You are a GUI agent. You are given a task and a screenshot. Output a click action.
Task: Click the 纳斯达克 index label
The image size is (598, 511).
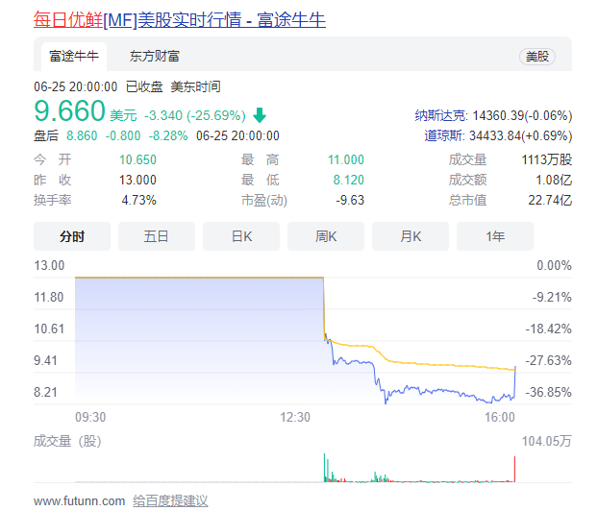coord(440,115)
